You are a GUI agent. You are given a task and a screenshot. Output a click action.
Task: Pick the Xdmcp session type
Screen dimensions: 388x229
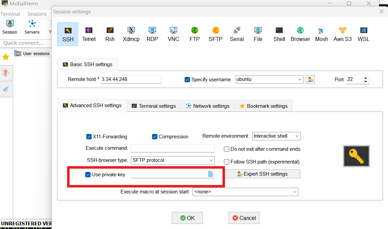click(131, 34)
